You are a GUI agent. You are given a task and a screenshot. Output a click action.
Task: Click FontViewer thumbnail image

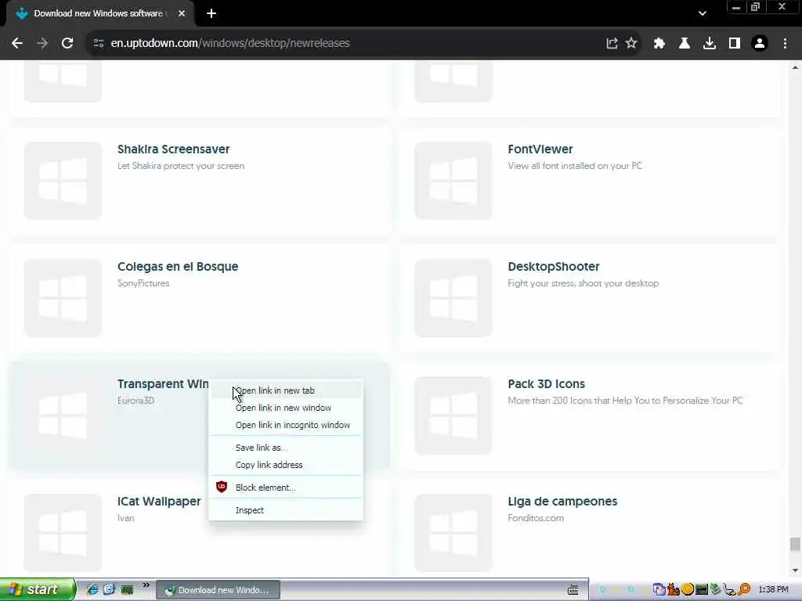pos(453,181)
